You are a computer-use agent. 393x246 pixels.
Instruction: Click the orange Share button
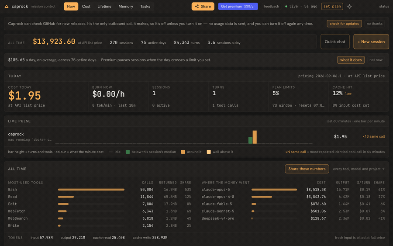pos(203,7)
